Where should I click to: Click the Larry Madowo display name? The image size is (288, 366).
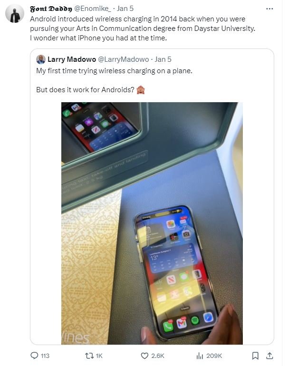[72, 59]
